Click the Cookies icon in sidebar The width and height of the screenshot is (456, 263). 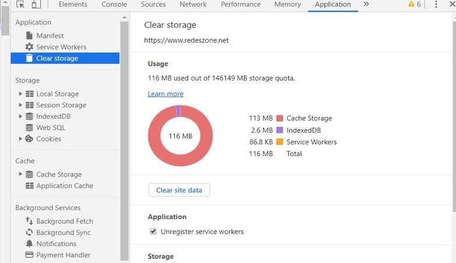[29, 139]
